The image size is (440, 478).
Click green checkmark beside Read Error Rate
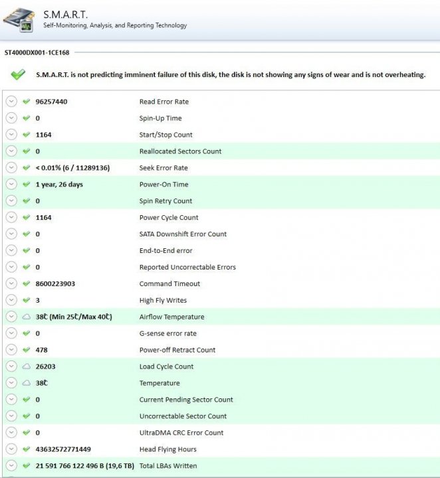click(x=27, y=102)
